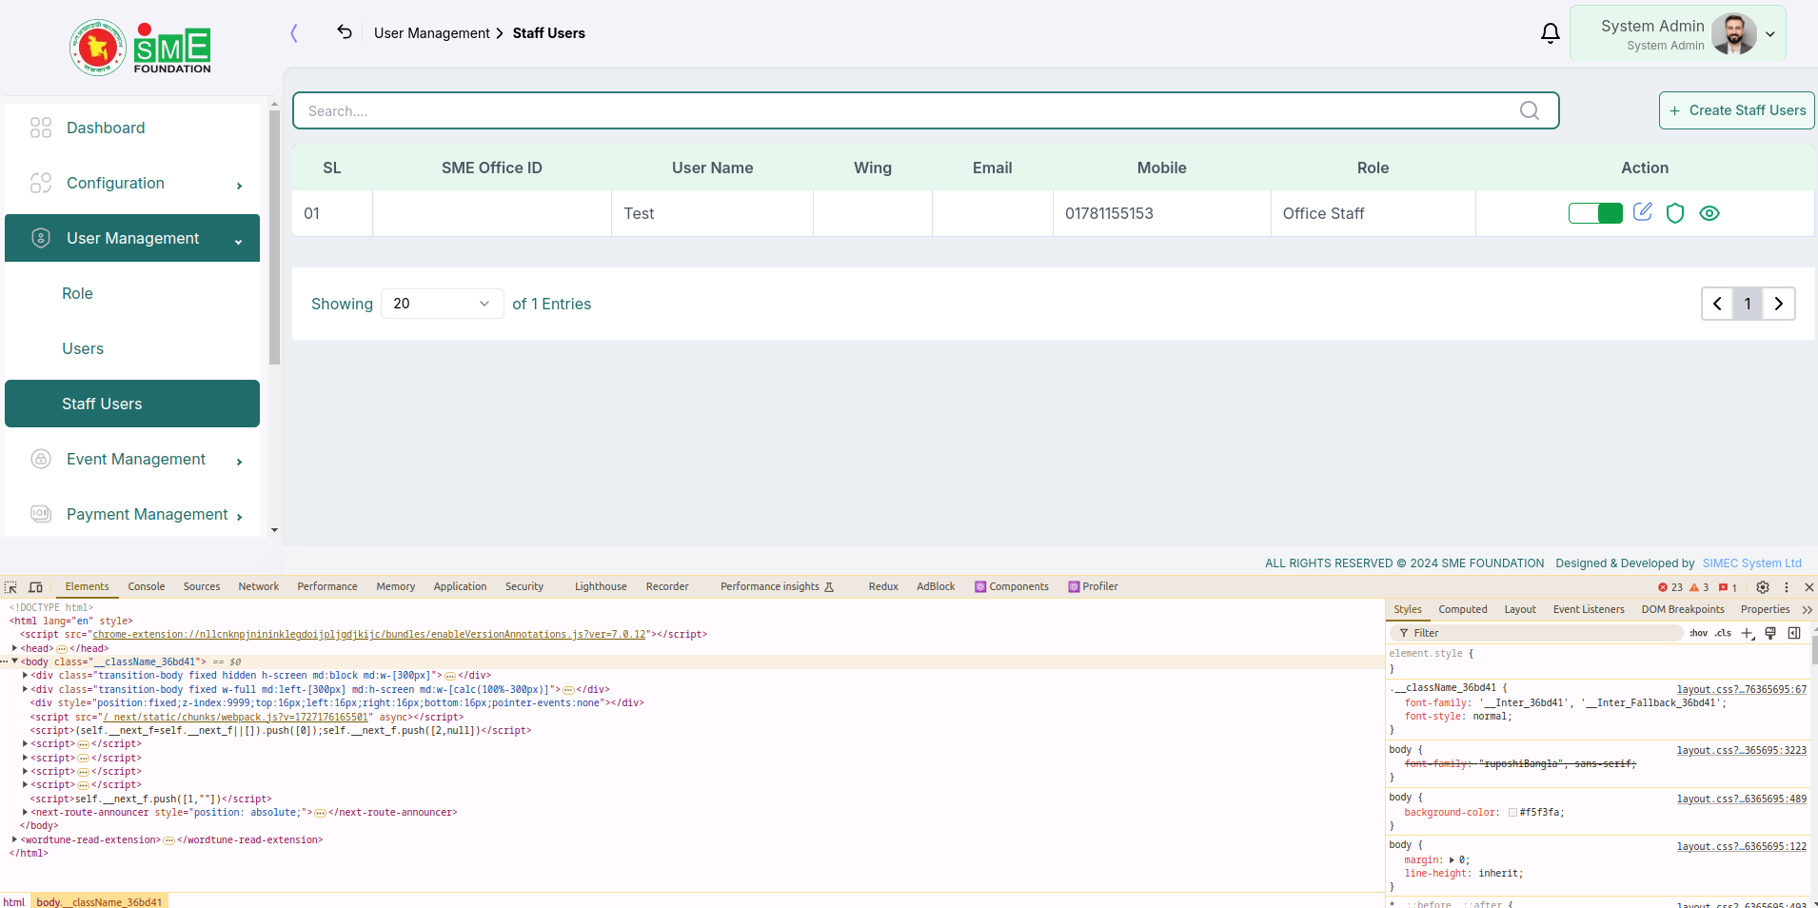Open the React Components tab

1012,586
